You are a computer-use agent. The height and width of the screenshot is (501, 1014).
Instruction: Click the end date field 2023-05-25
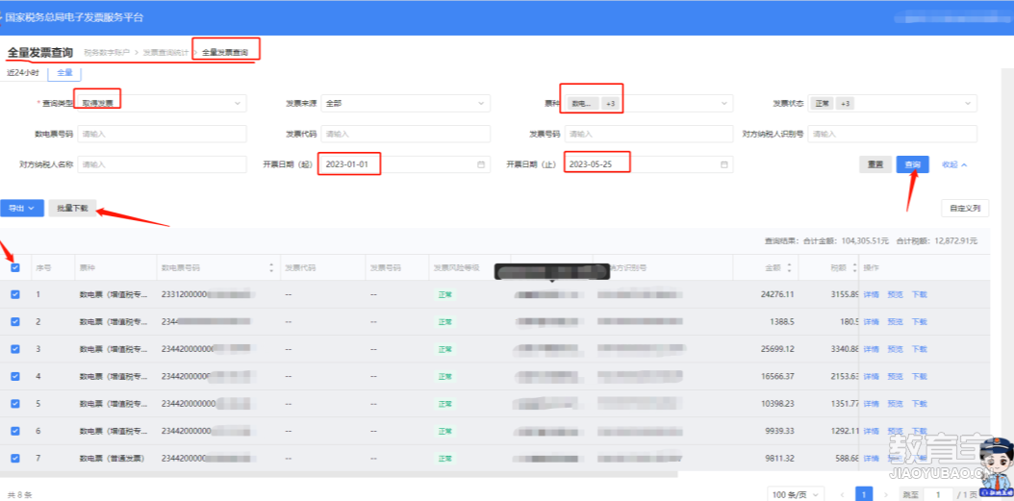click(x=649, y=164)
